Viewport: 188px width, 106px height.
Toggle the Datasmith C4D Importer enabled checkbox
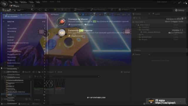click(x=55, y=33)
